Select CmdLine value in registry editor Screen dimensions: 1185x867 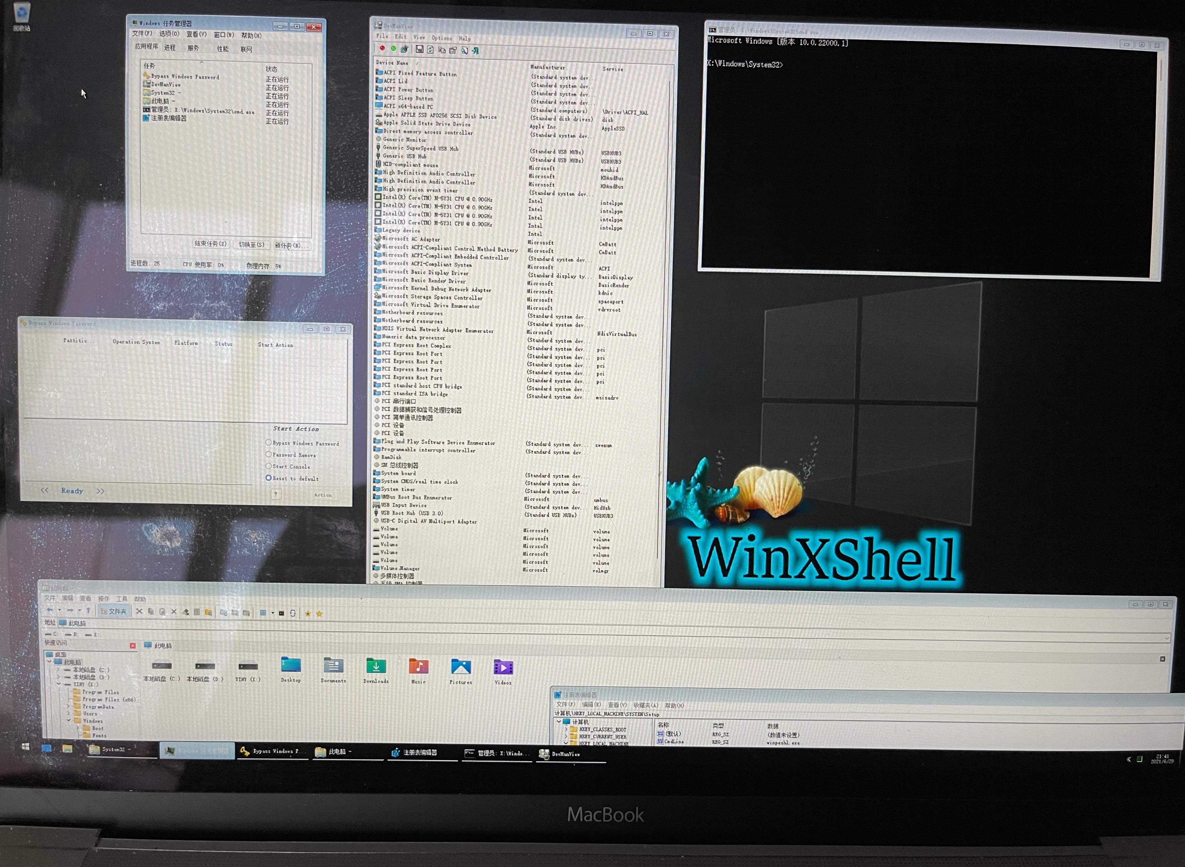coord(671,742)
